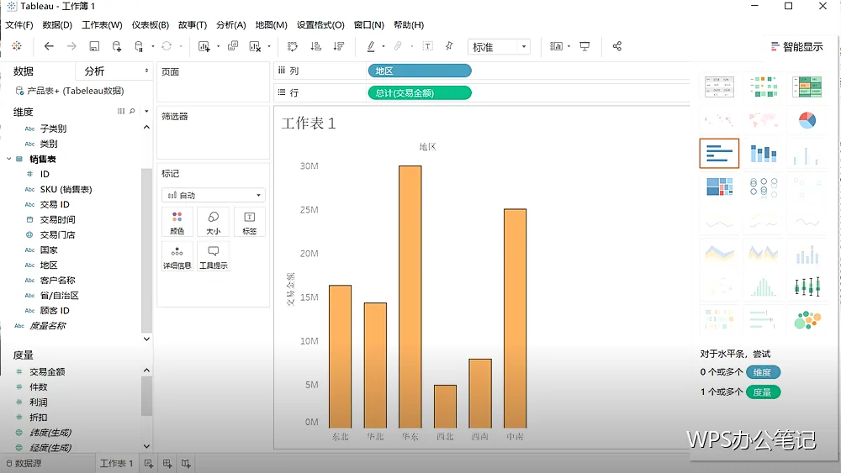Open the 仪表板(B) menu

pos(151,24)
